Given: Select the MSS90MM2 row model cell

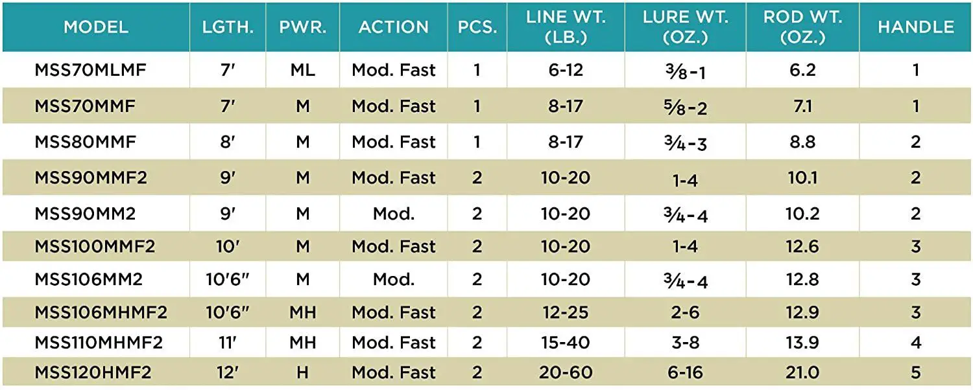Looking at the screenshot, I should (x=85, y=213).
